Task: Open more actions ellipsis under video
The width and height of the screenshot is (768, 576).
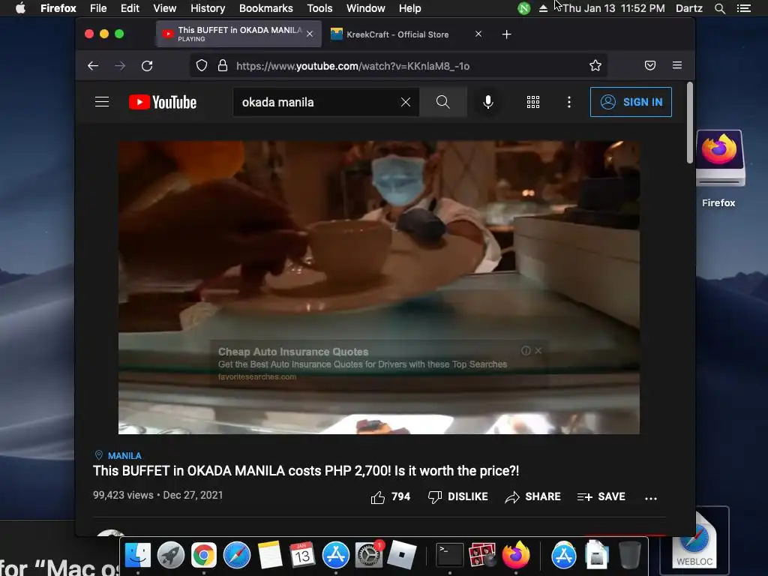Action: tap(650, 498)
